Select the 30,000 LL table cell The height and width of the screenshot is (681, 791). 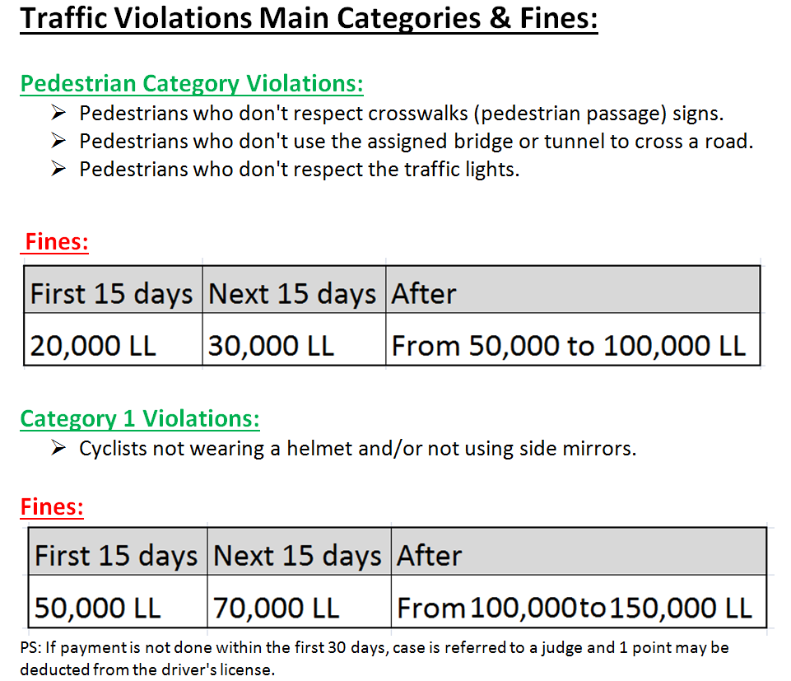coord(272,346)
